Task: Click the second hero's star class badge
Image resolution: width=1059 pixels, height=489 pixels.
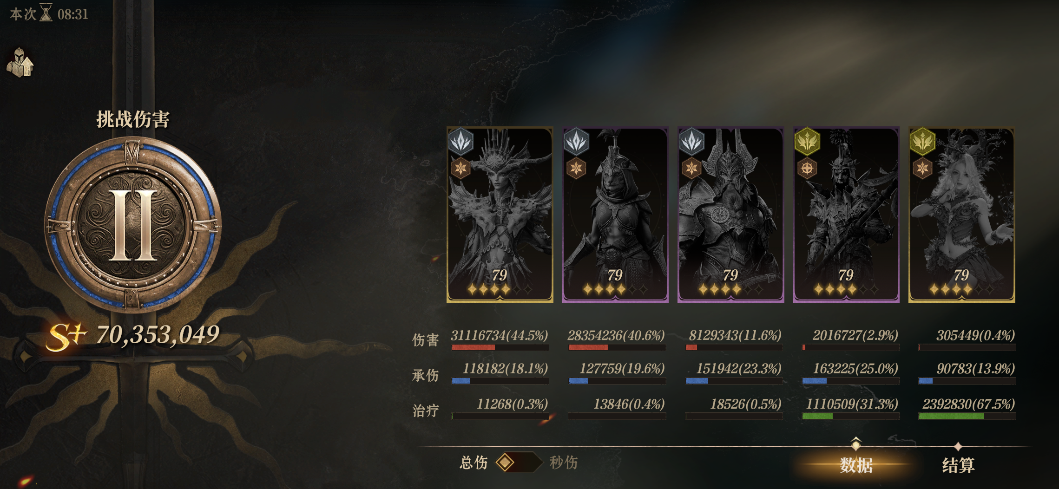Action: coord(576,168)
